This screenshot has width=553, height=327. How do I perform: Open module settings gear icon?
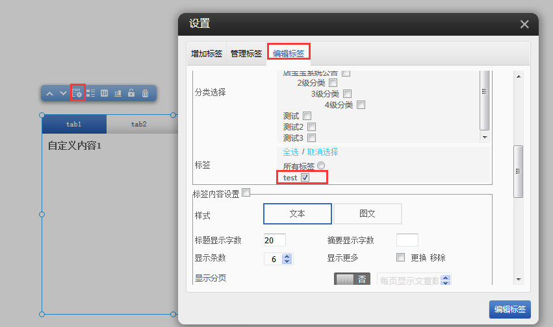(x=77, y=93)
